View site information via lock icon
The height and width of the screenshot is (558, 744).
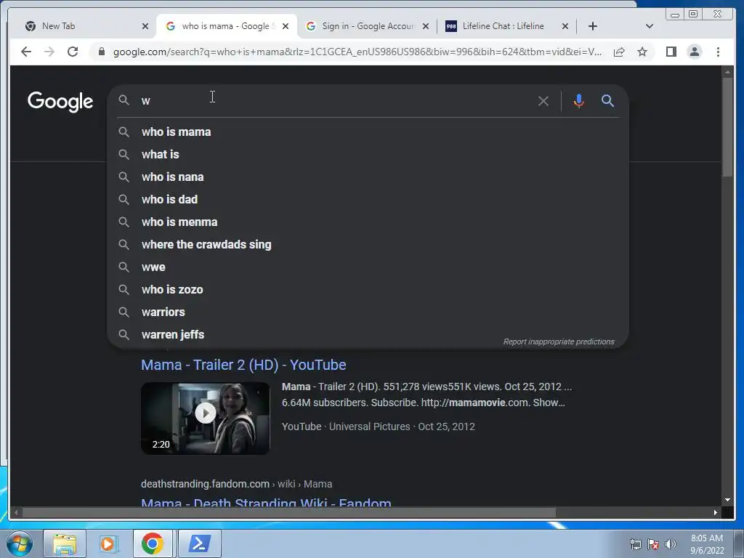(101, 52)
